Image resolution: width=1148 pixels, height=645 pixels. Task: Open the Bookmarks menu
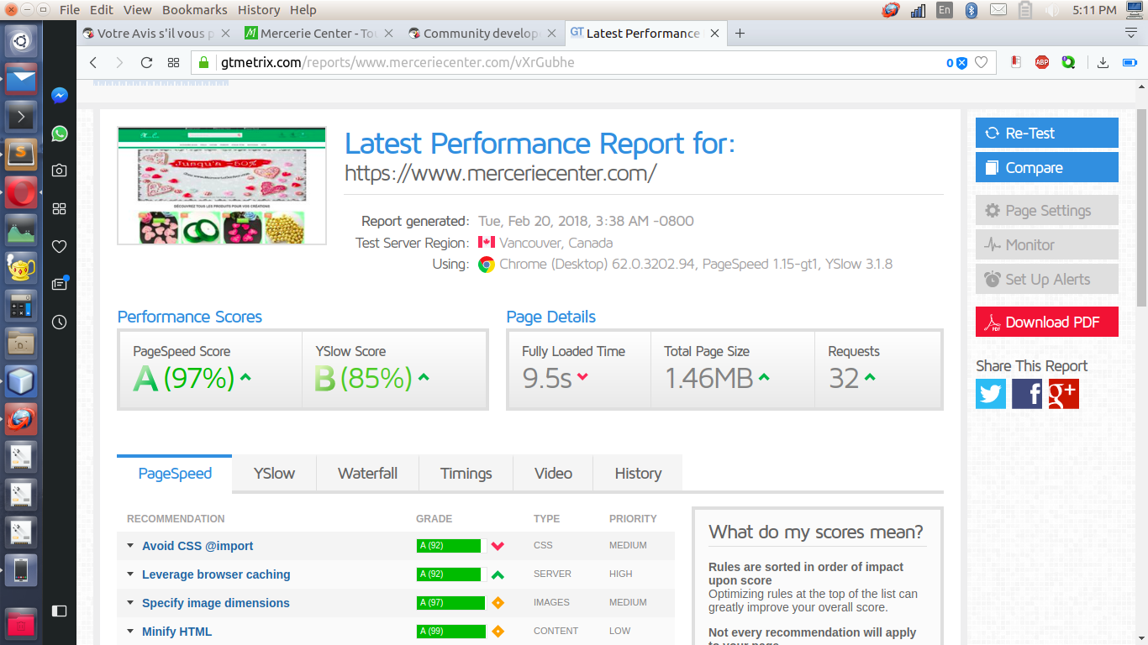point(195,10)
